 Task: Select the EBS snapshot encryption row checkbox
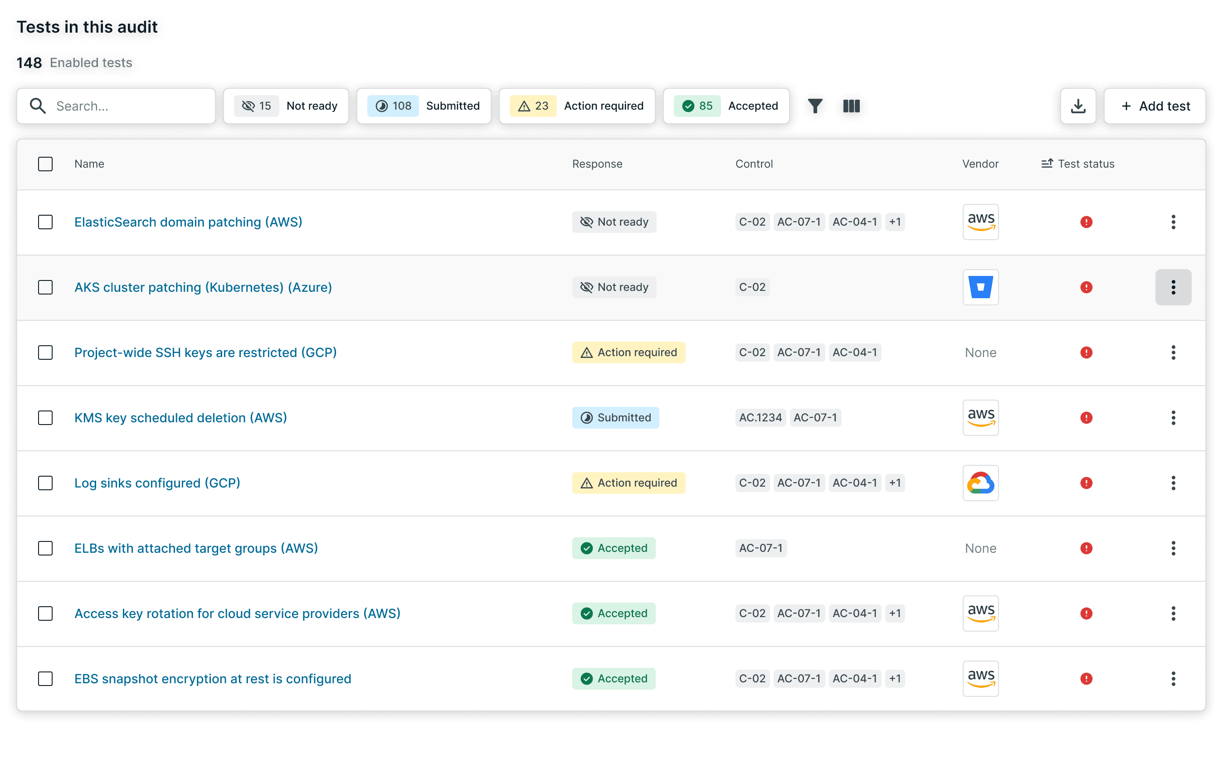click(x=45, y=679)
